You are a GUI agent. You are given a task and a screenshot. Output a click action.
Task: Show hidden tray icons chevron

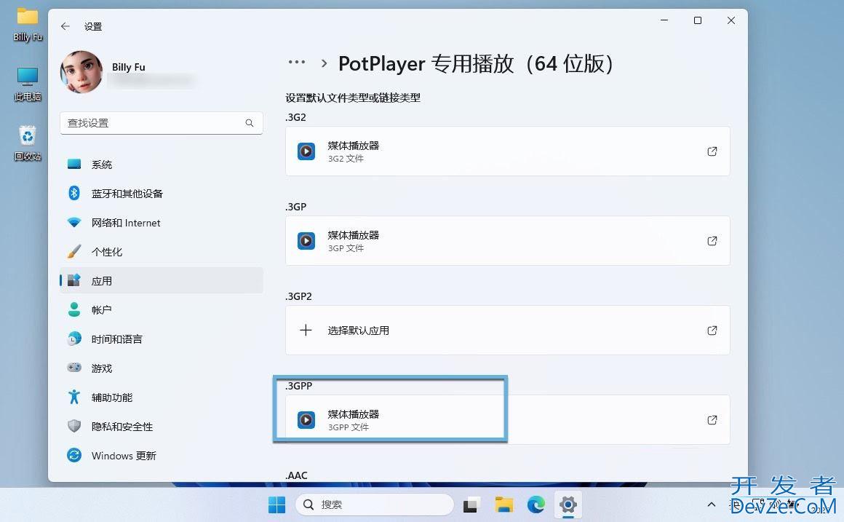tap(711, 505)
